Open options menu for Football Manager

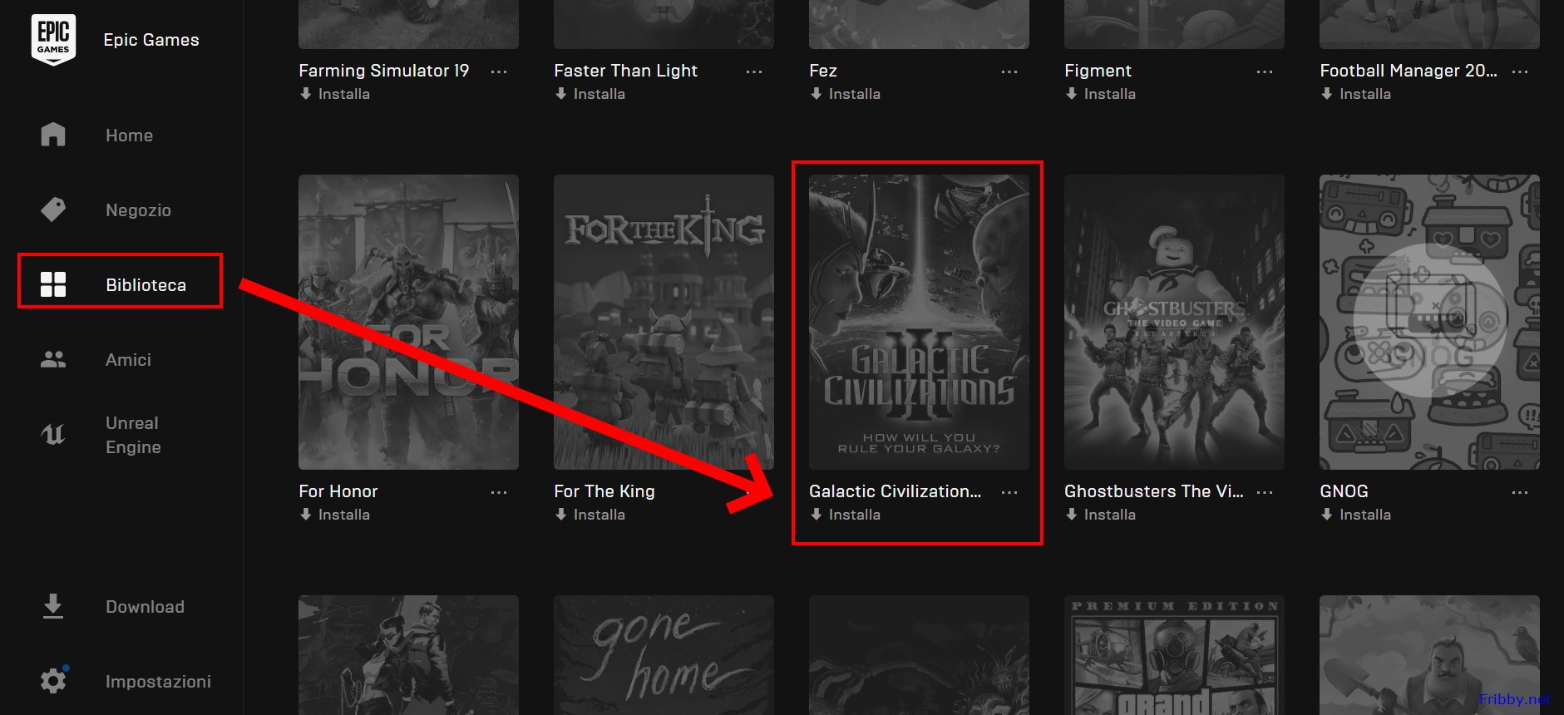pos(1520,71)
